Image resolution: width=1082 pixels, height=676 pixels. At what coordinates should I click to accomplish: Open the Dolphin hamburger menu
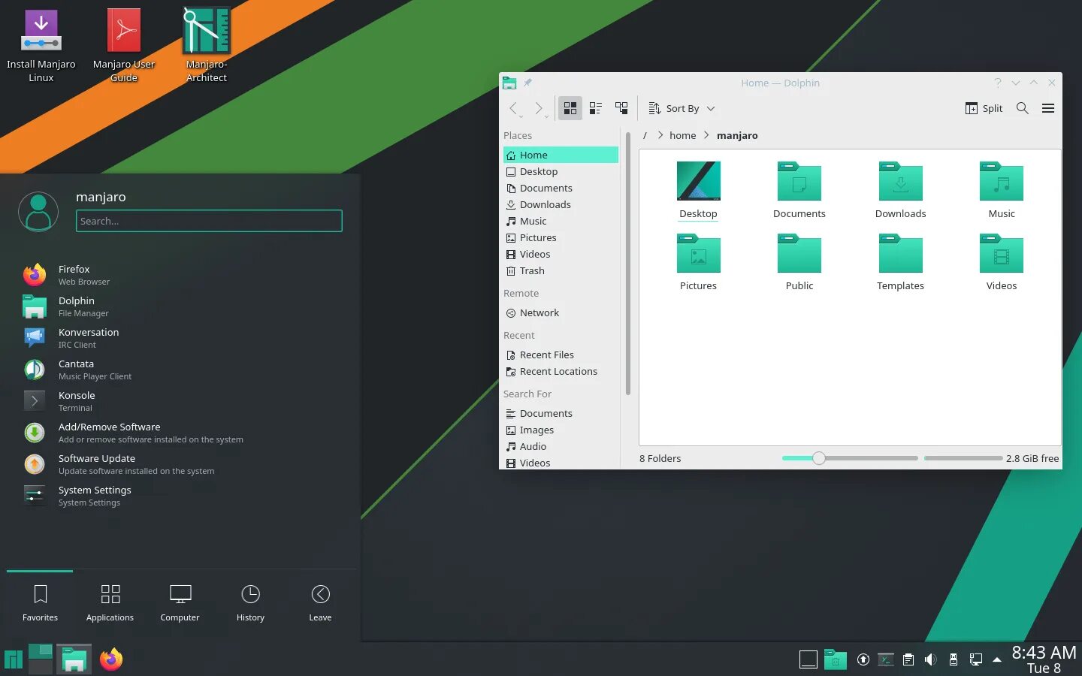pos(1048,108)
